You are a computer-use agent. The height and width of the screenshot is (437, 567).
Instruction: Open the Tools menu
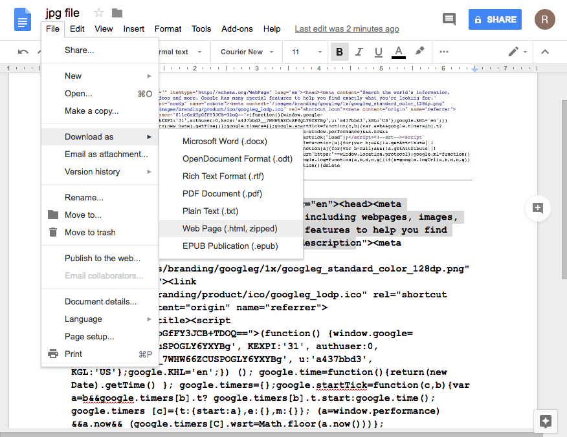[201, 29]
